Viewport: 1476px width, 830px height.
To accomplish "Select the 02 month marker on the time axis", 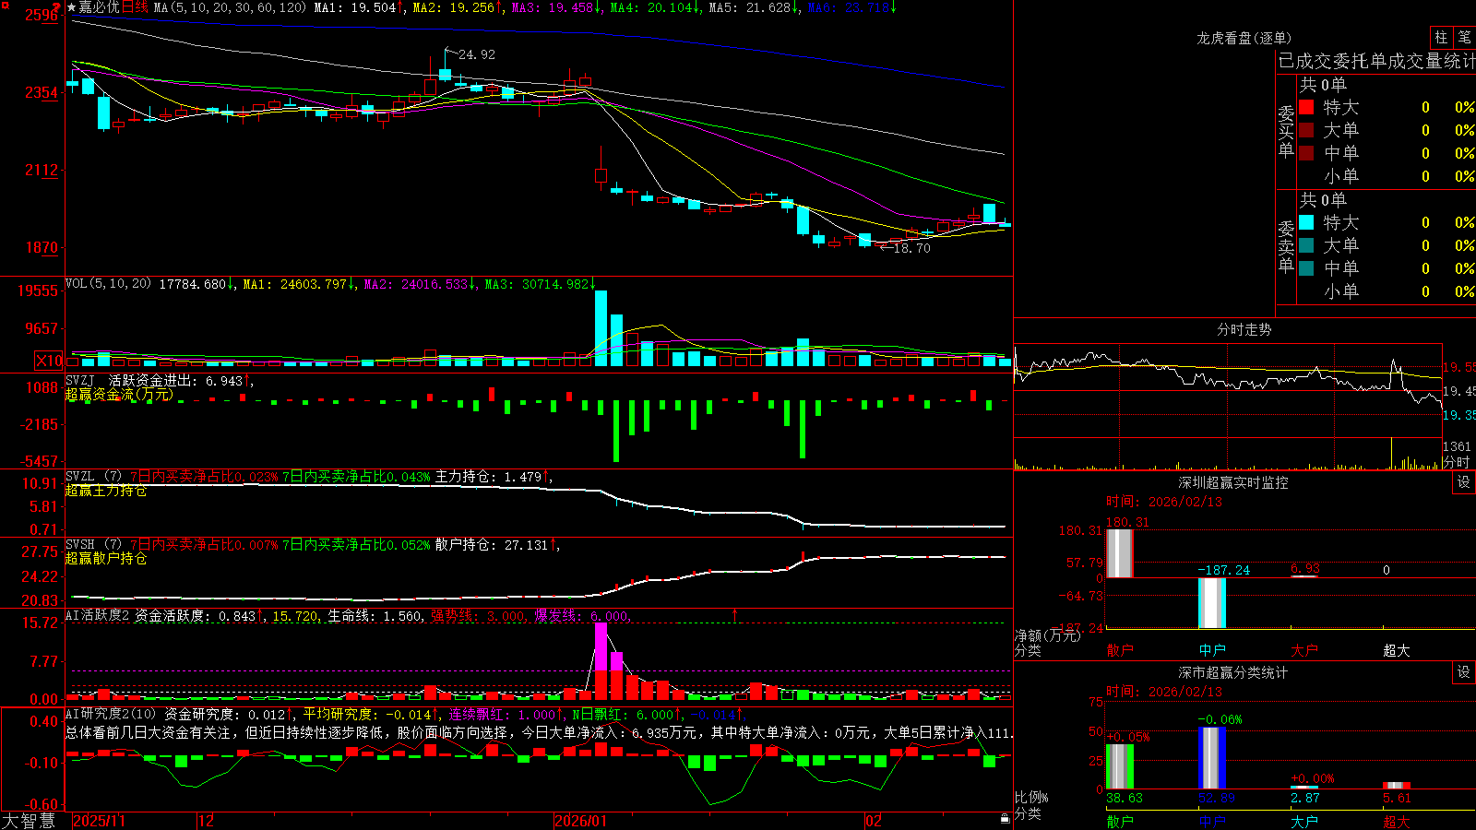I will click(x=874, y=821).
